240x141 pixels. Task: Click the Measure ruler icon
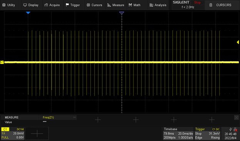coord(109,5)
